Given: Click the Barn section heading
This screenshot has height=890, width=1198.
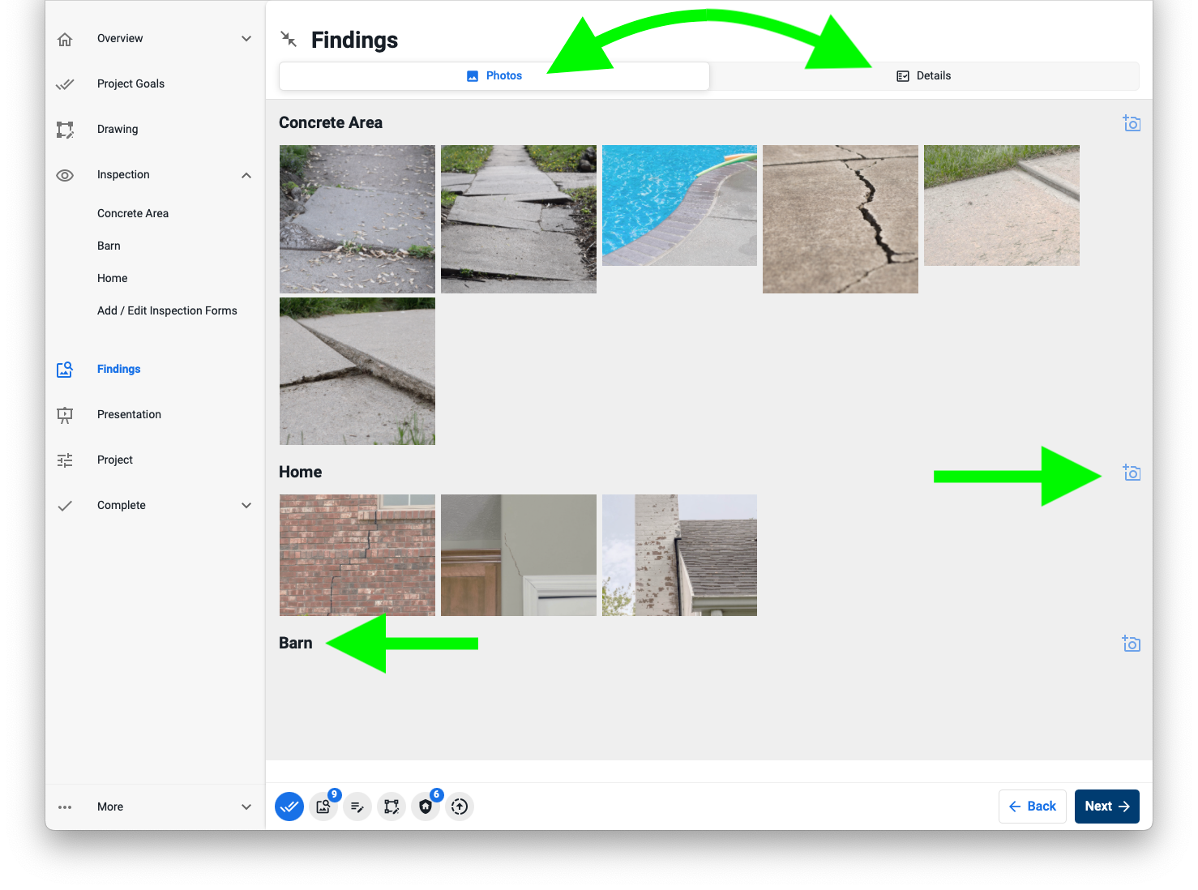Looking at the screenshot, I should point(296,644).
